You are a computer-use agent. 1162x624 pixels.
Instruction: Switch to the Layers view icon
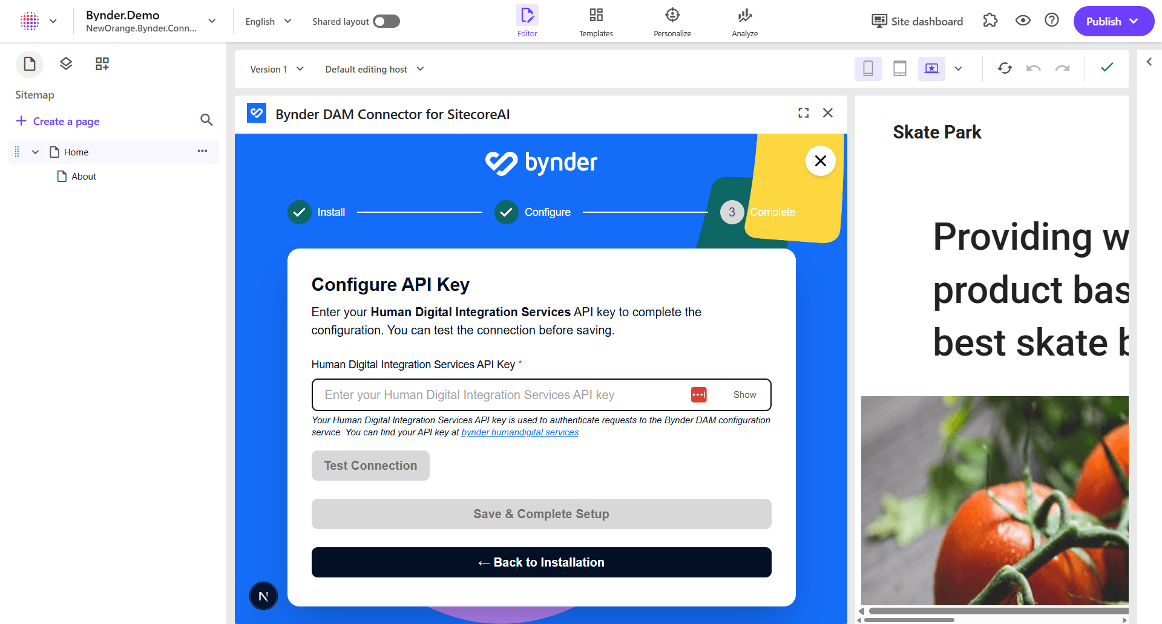(x=65, y=63)
